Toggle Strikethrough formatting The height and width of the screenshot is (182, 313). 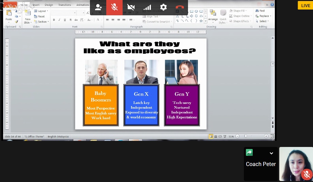(x=76, y=20)
